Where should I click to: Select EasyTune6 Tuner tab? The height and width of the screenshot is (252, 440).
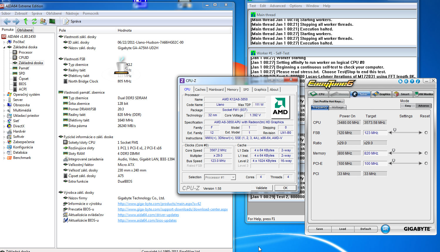pyautogui.click(x=360, y=94)
